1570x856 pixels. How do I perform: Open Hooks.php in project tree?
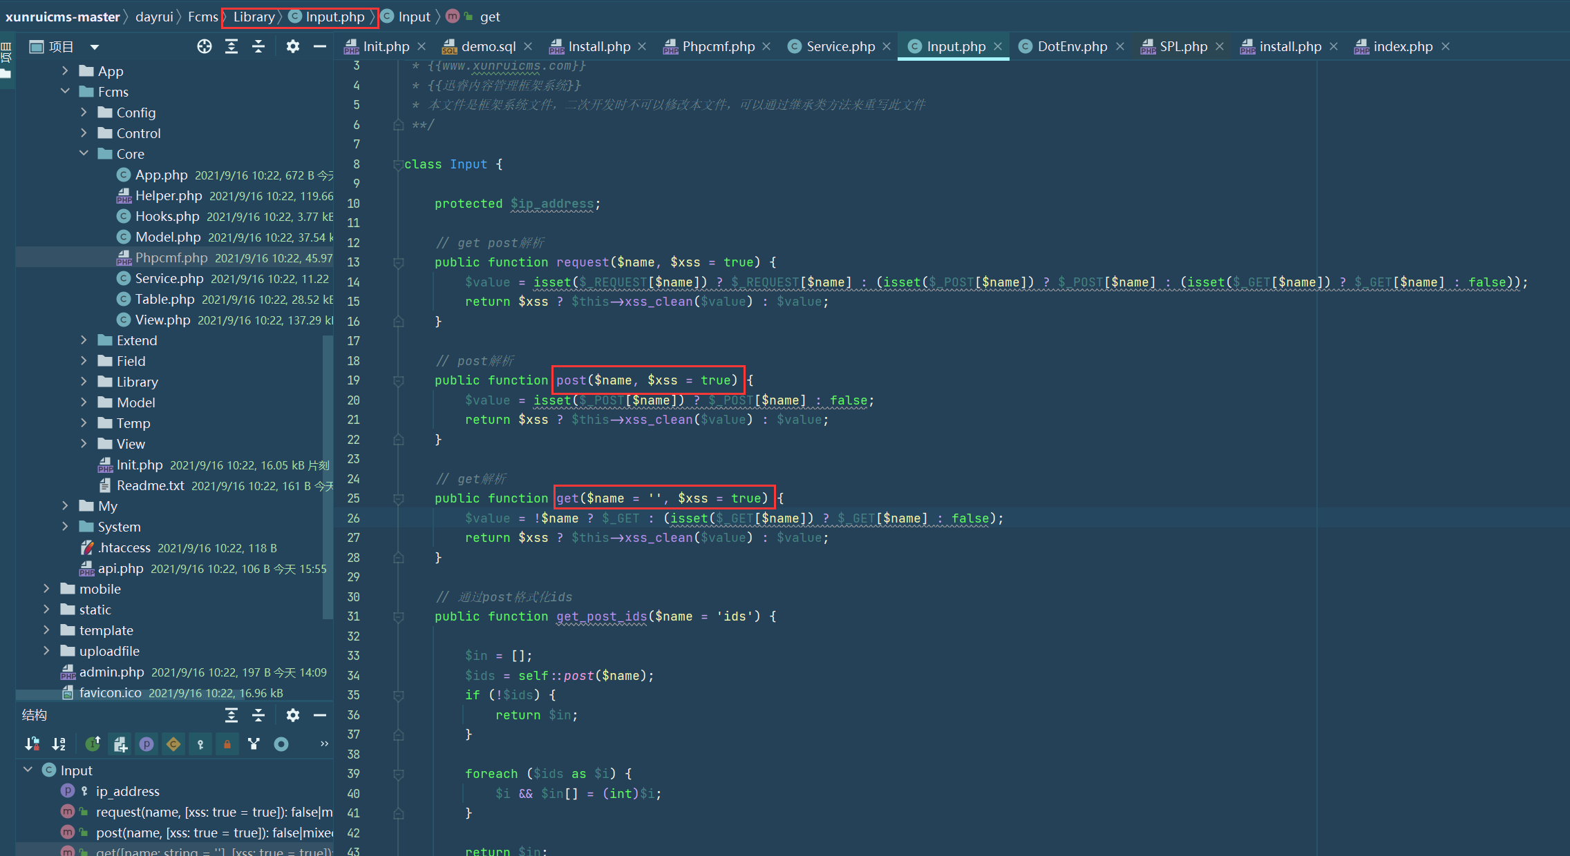(167, 216)
